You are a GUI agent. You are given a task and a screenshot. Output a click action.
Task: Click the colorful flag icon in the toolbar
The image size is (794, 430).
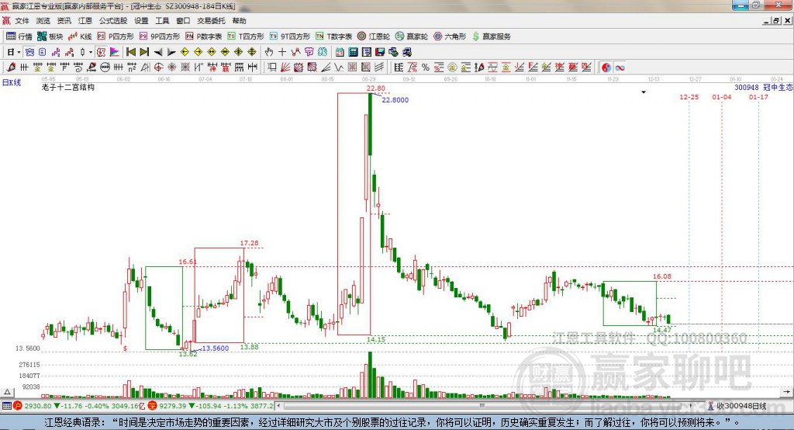[x=115, y=52]
